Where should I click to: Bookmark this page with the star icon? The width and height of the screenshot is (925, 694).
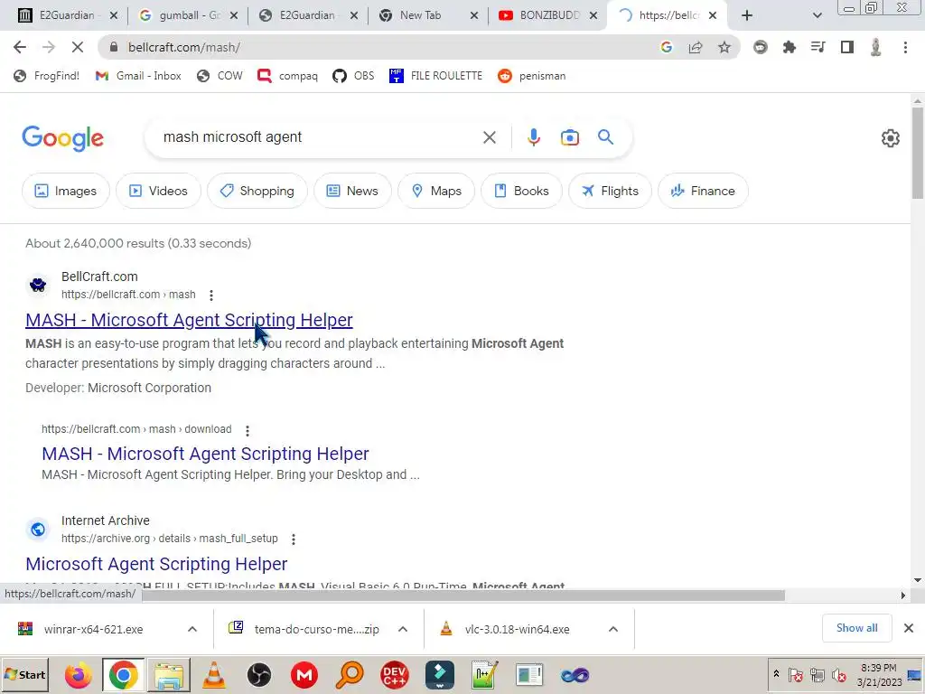pyautogui.click(x=724, y=47)
